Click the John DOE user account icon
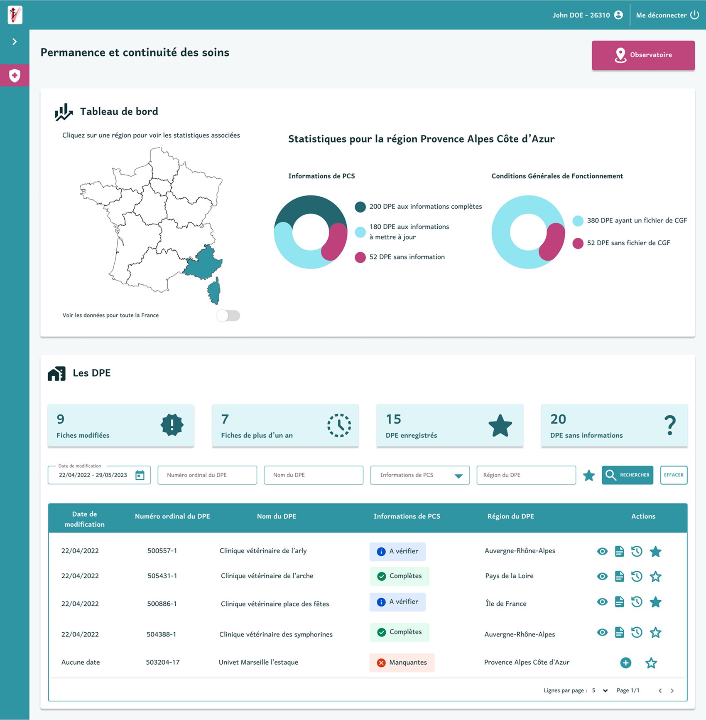This screenshot has width=706, height=720. 618,15
